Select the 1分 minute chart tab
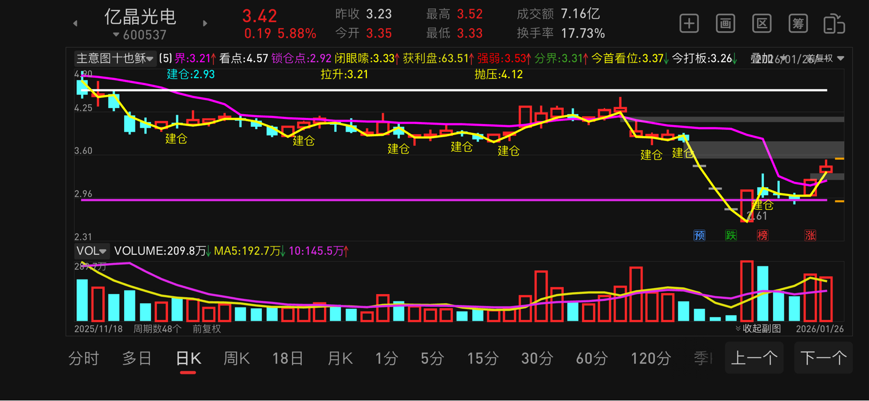869x401 pixels. coord(387,358)
